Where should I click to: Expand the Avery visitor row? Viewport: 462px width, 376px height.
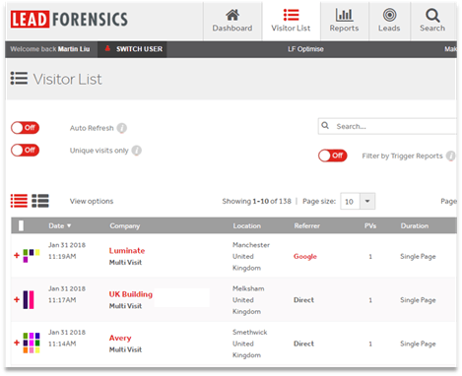(x=17, y=343)
